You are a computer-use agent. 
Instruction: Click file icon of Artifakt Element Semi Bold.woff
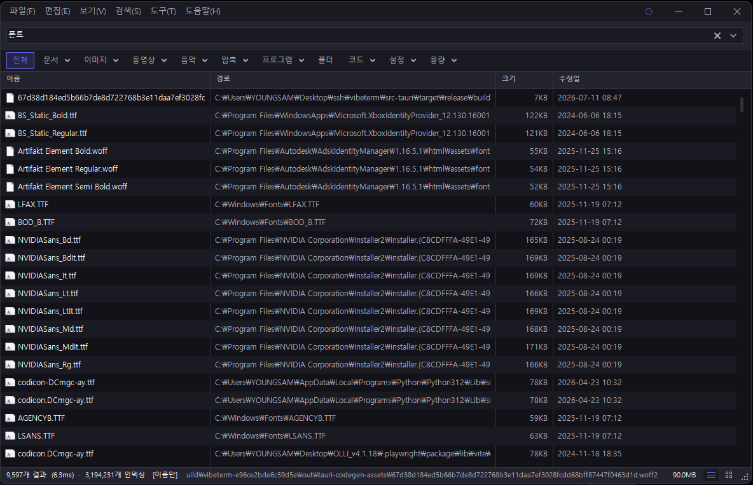pos(10,187)
